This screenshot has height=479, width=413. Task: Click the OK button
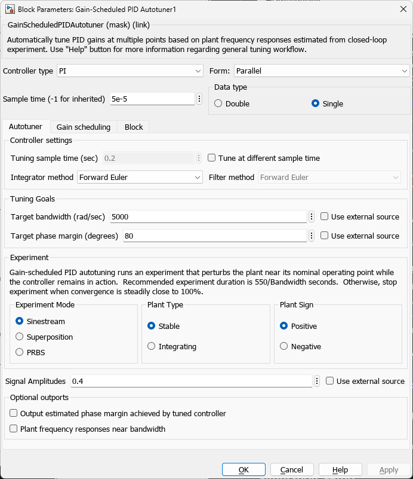(x=244, y=469)
